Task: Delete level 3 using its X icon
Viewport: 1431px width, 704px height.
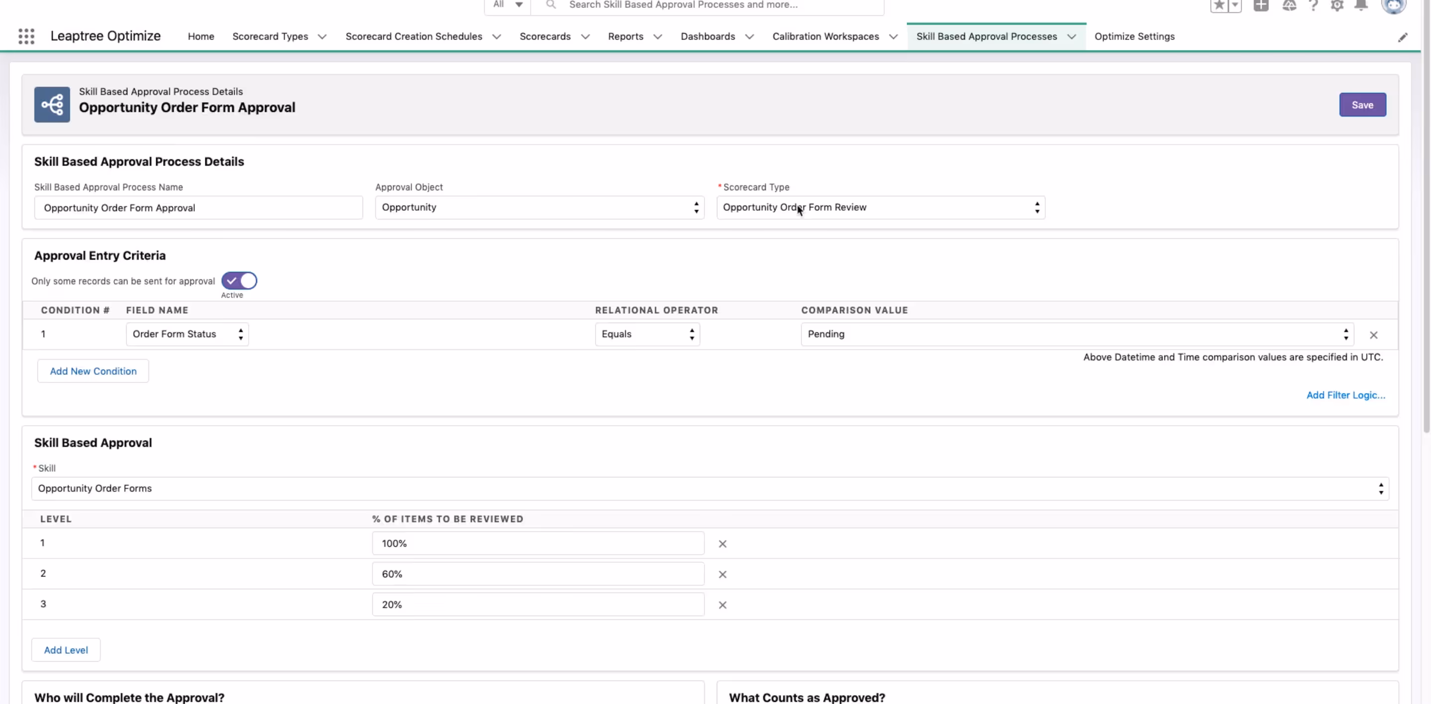Action: pyautogui.click(x=722, y=605)
